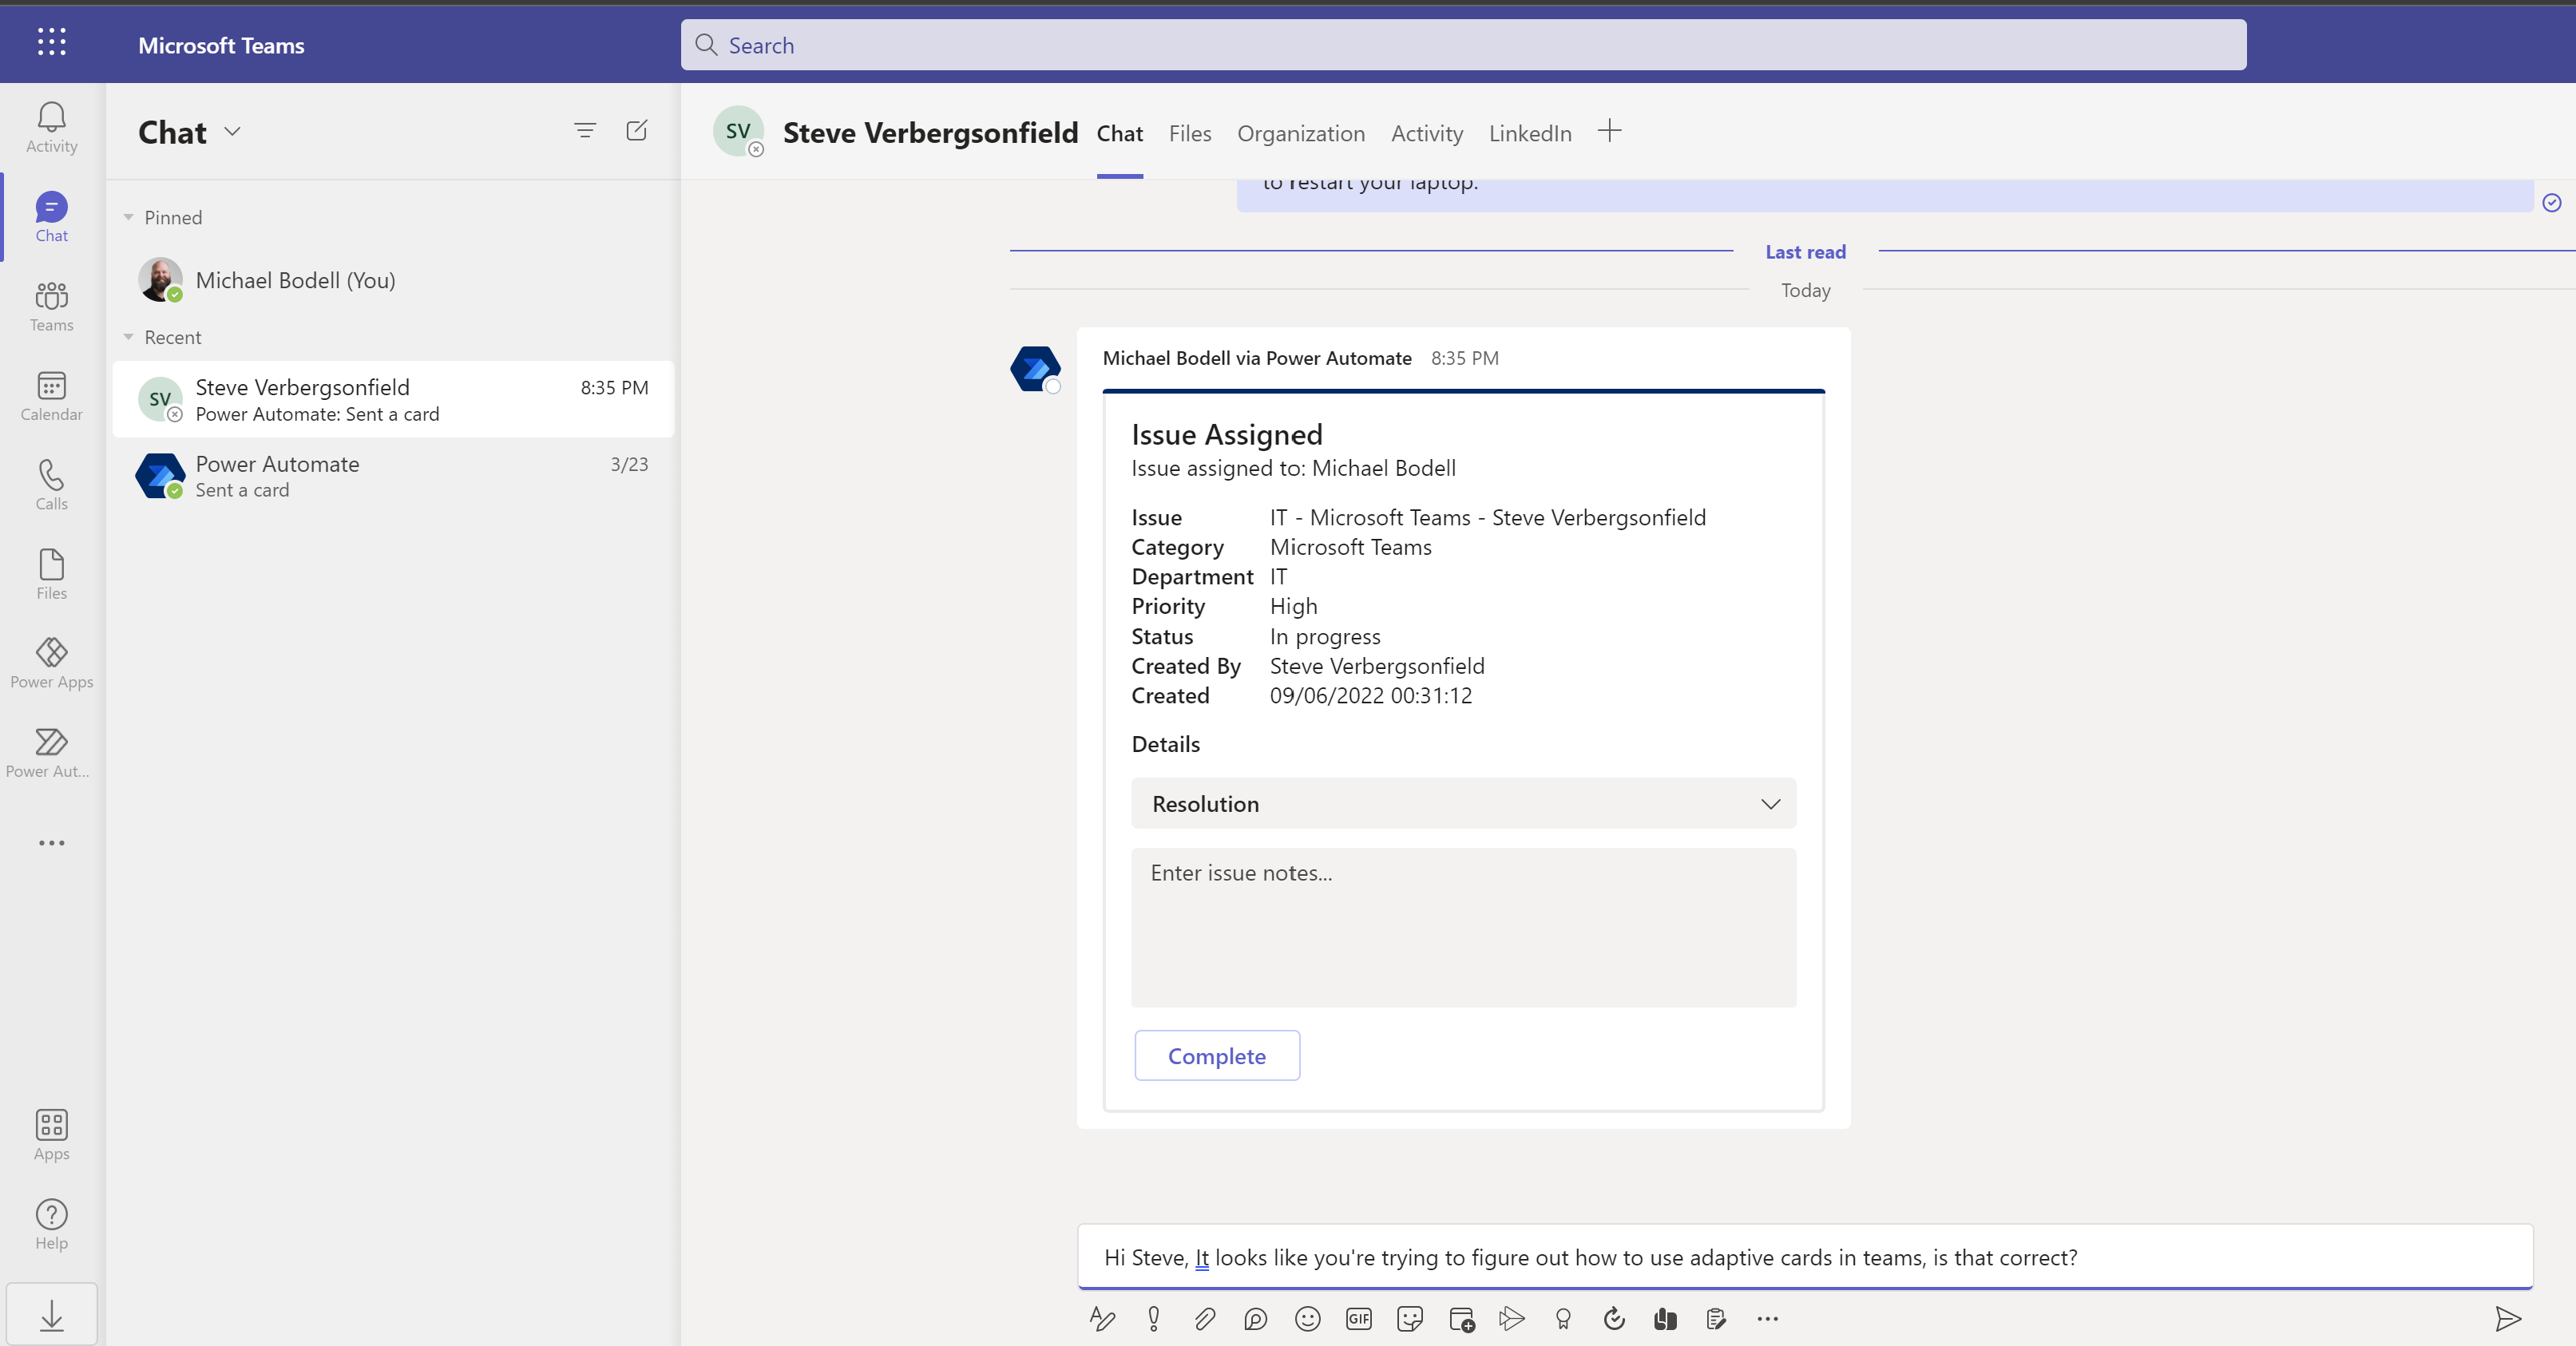Click the read receipt check icon
The width and height of the screenshot is (2576, 1346).
(x=2551, y=202)
